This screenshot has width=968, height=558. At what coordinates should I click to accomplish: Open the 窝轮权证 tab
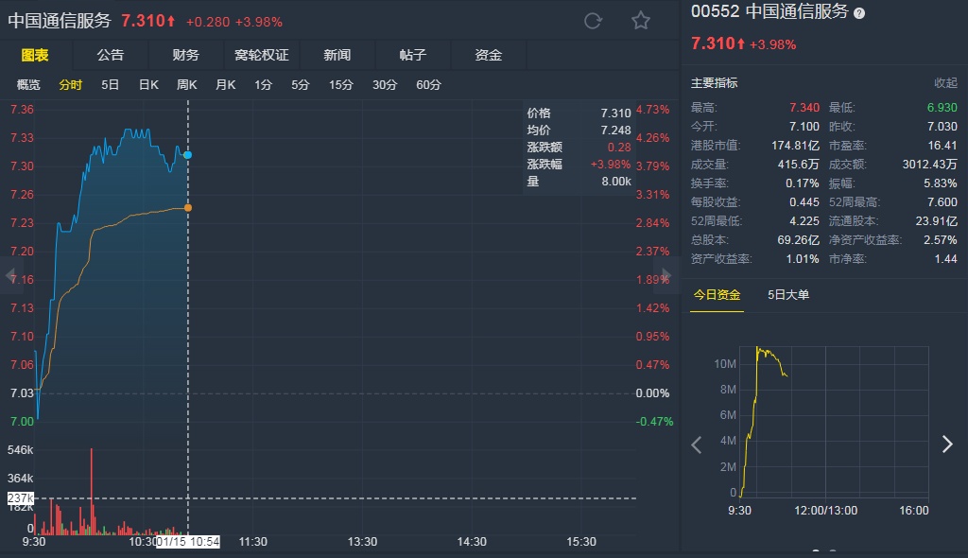pyautogui.click(x=261, y=55)
